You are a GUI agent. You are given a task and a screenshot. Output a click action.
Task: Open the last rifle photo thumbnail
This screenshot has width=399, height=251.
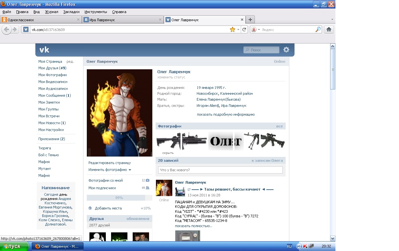point(273,141)
